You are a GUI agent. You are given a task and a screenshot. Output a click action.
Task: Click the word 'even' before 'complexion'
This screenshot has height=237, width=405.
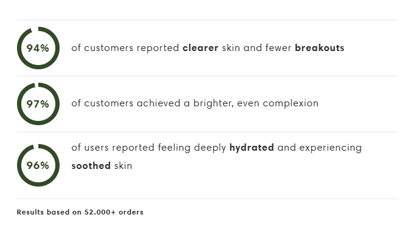[248, 103]
